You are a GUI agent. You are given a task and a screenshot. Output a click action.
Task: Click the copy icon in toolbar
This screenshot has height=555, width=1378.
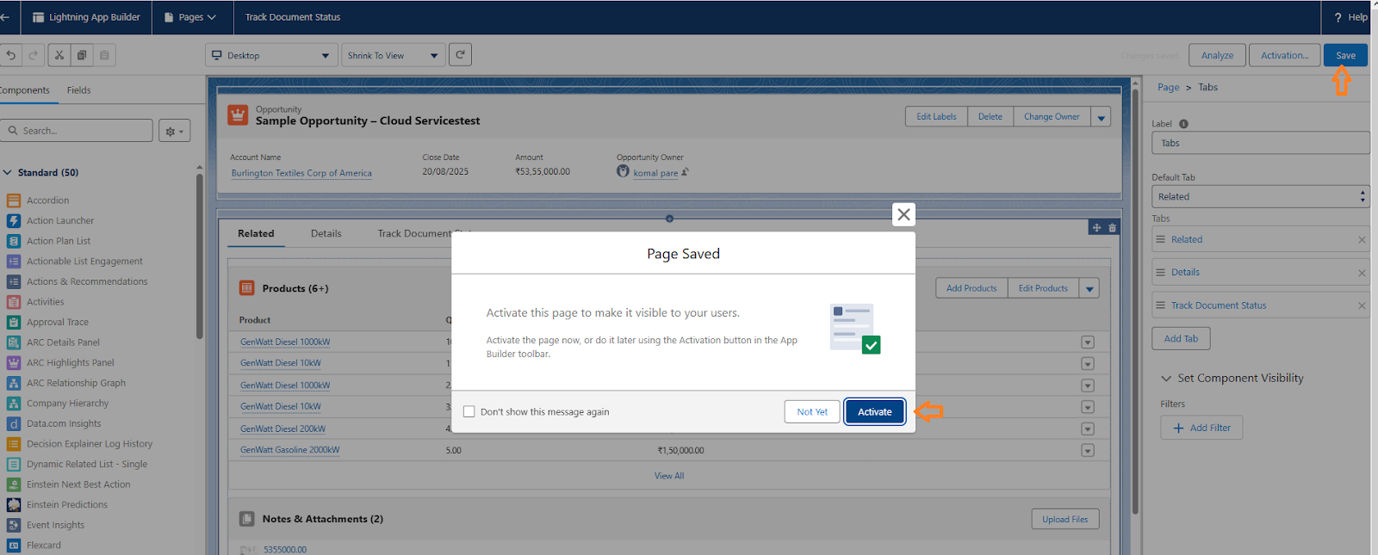point(82,55)
